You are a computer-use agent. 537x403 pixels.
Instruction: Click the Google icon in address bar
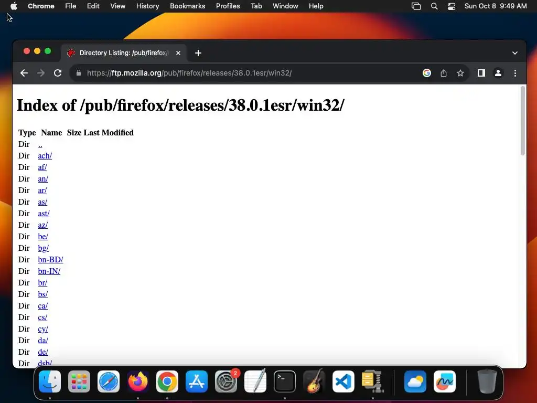point(427,73)
